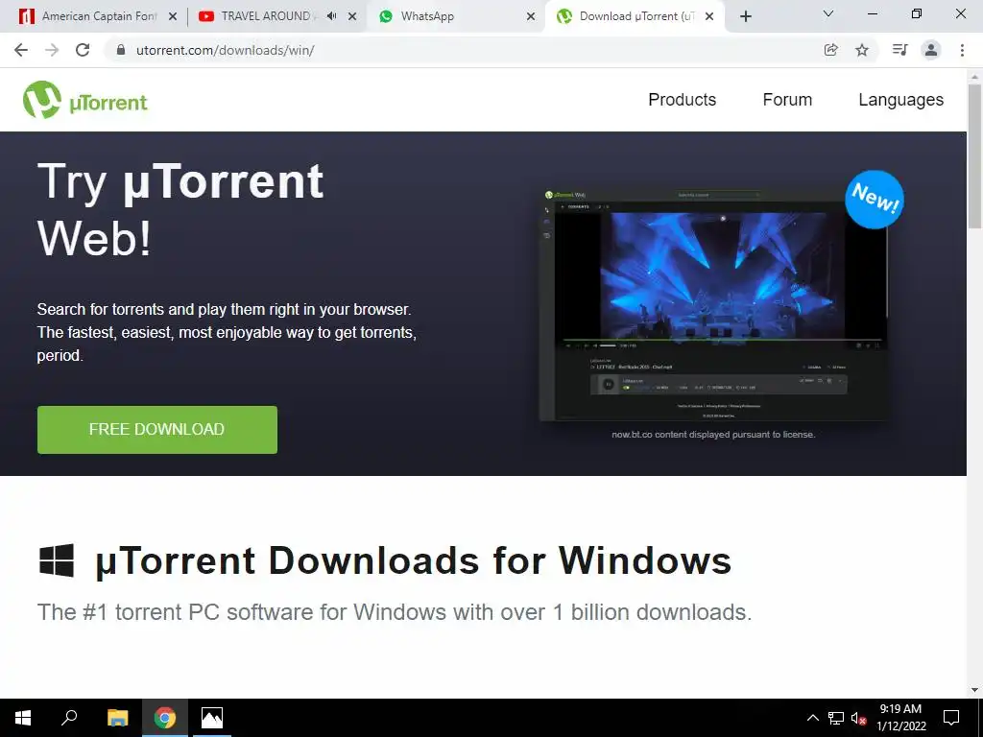Open a new tab with the plus button
Screen dimensions: 983x737
(x=745, y=16)
